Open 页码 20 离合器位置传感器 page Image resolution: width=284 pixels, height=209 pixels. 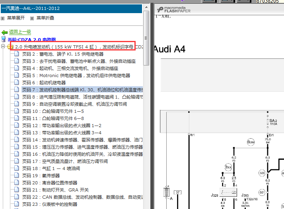point(50,183)
